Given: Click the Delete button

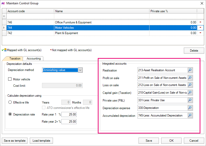Looking at the screenshot, I should [x=194, y=51].
